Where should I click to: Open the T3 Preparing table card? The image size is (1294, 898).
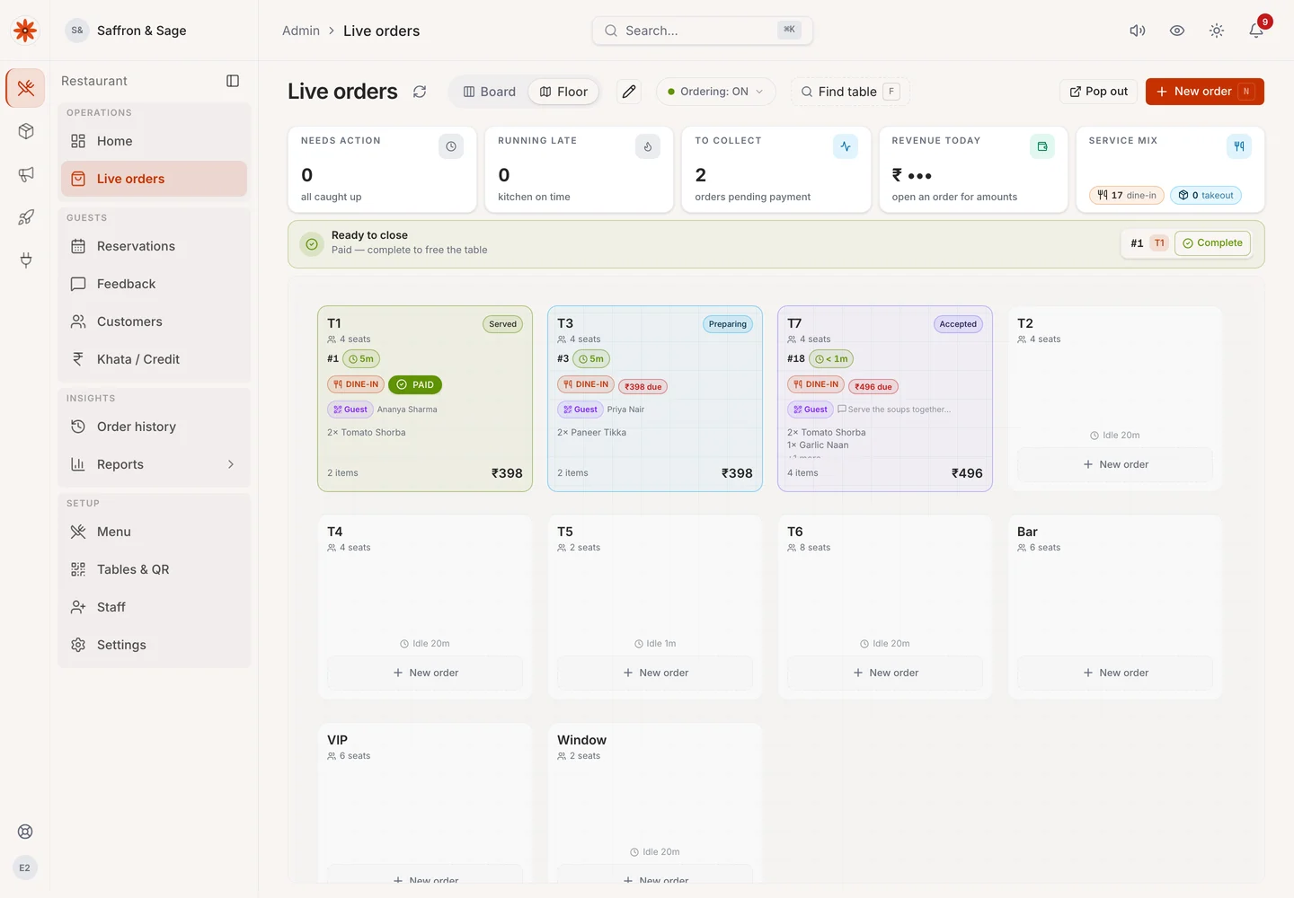click(655, 399)
